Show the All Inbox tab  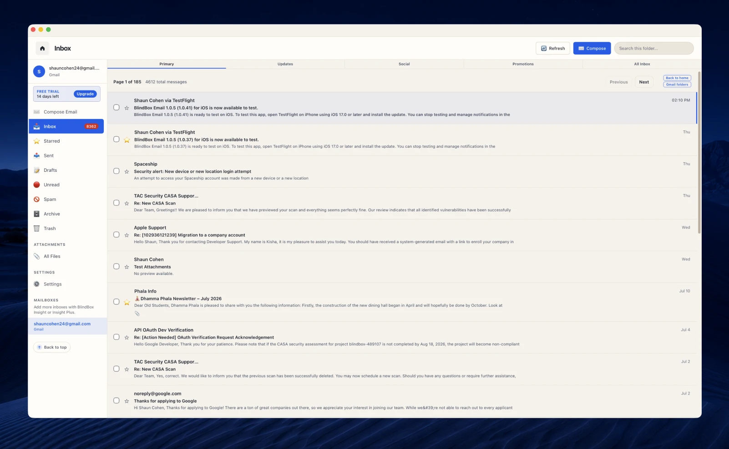pos(642,64)
